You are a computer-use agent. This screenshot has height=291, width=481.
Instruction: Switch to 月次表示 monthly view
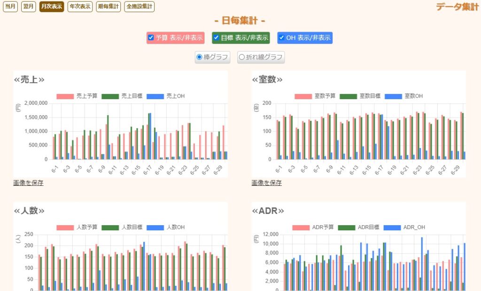coord(51,7)
